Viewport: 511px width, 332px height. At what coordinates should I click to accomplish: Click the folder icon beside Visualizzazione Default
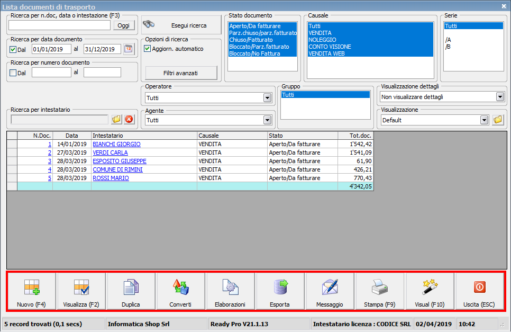pyautogui.click(x=498, y=120)
